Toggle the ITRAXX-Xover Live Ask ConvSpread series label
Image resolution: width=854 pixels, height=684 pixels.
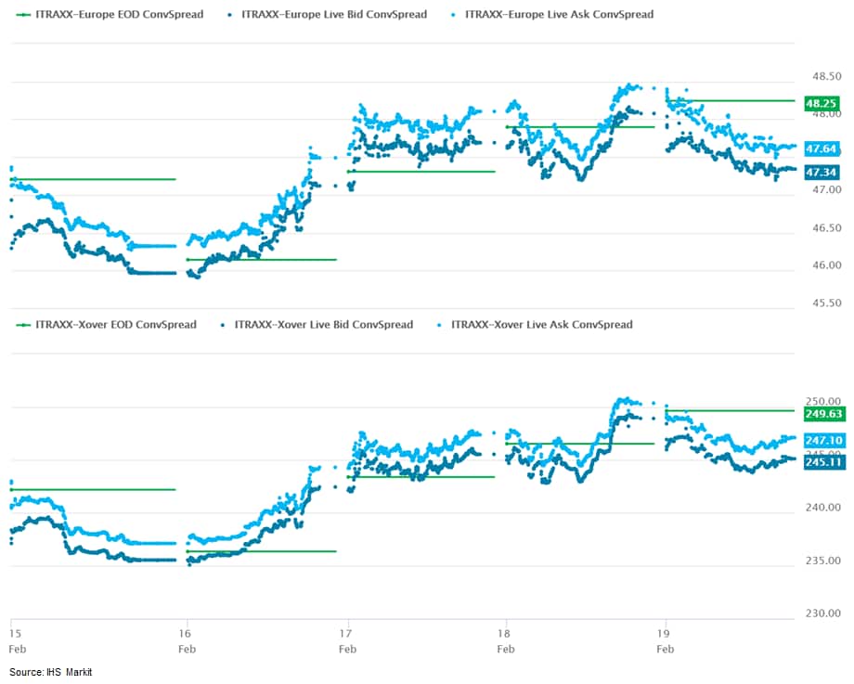click(541, 325)
